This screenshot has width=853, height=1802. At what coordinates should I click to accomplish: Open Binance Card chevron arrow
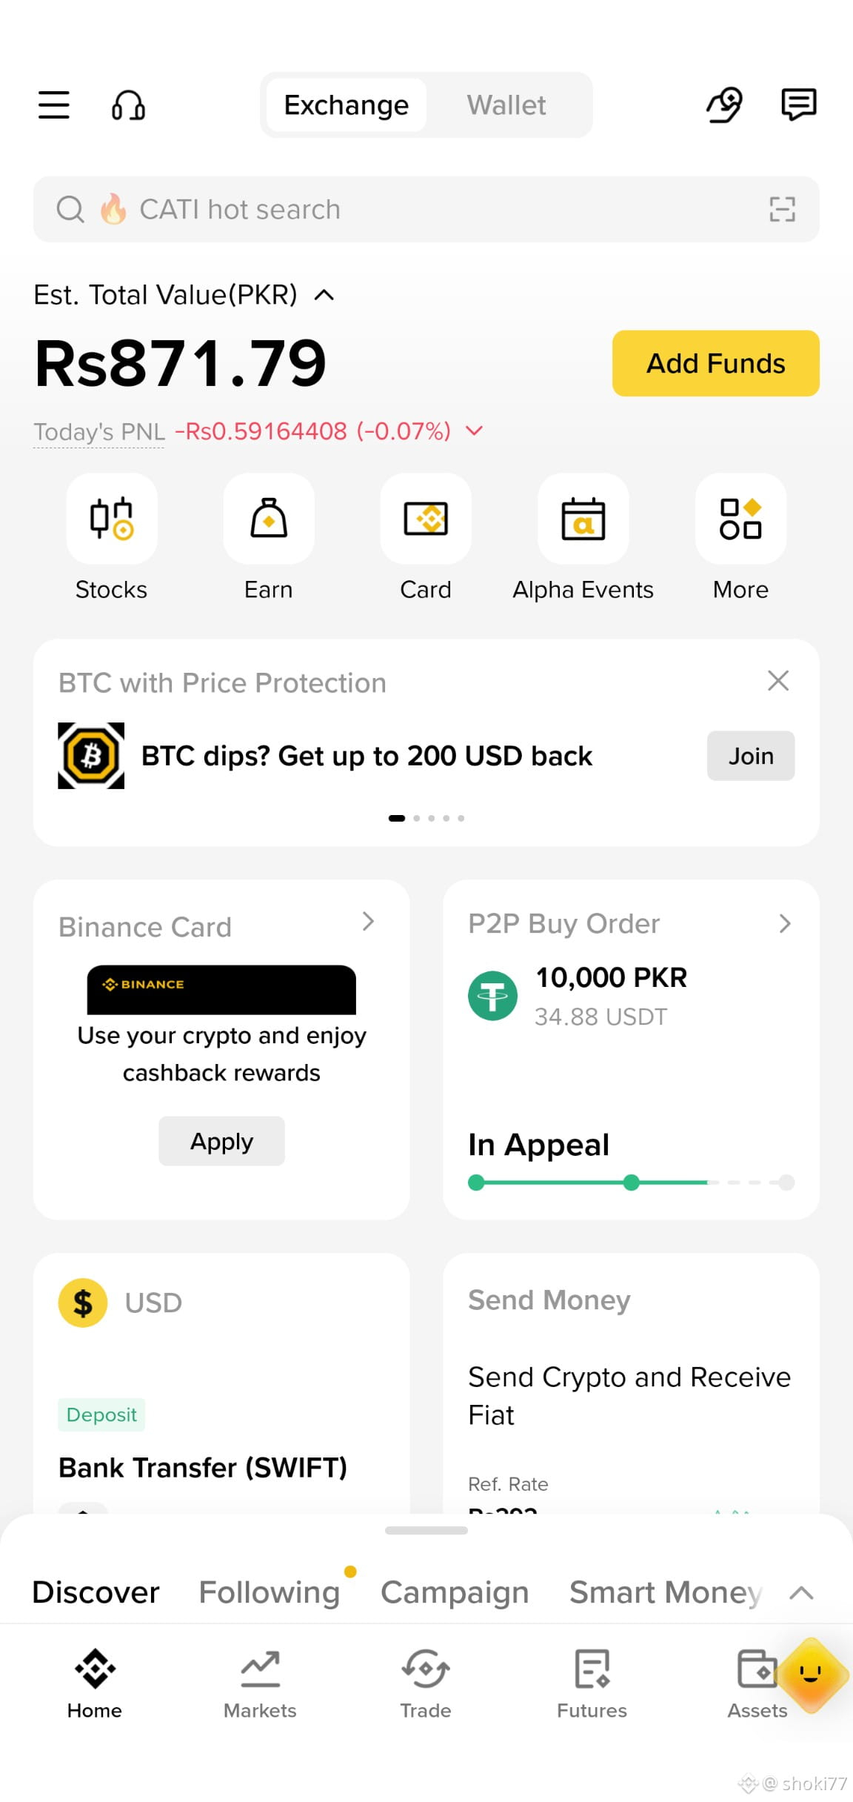click(x=368, y=921)
